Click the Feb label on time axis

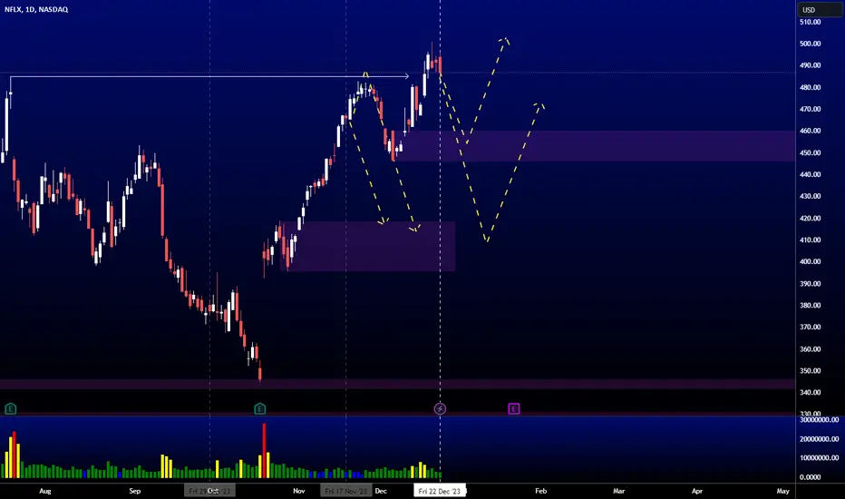(541, 491)
